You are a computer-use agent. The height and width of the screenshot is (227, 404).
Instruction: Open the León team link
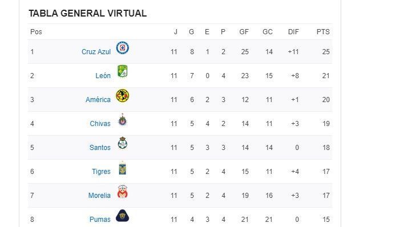[x=103, y=76]
